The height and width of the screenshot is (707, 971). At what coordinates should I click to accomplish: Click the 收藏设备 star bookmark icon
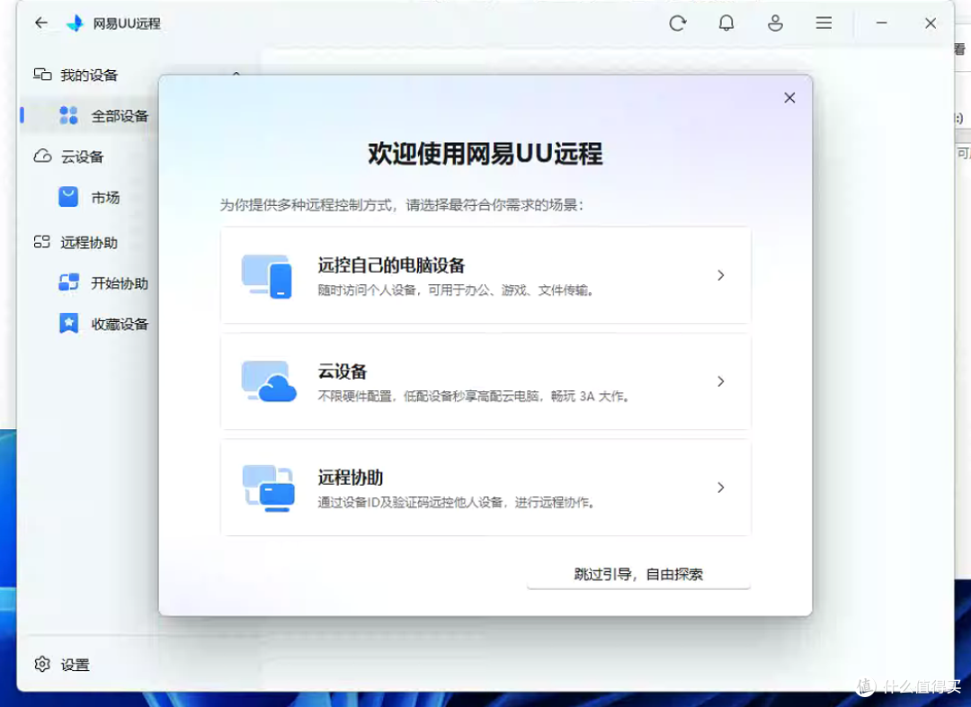click(x=68, y=324)
